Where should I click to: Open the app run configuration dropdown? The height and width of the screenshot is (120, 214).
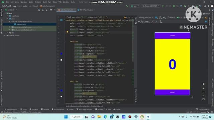(135, 6)
